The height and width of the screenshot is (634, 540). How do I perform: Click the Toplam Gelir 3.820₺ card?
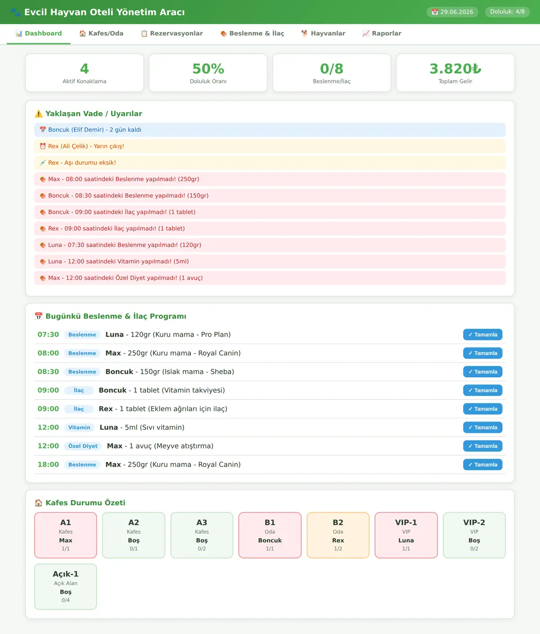point(455,73)
